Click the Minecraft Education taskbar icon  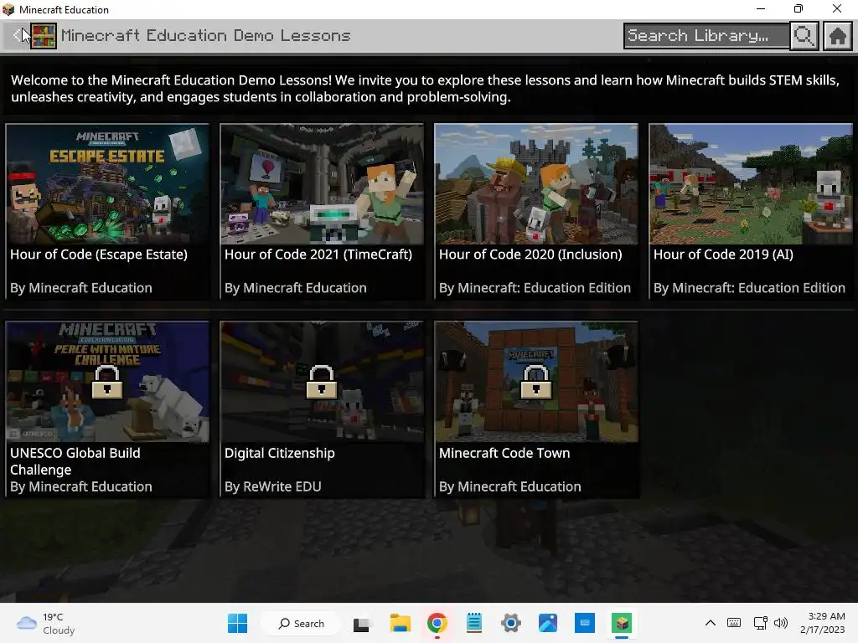tap(623, 623)
